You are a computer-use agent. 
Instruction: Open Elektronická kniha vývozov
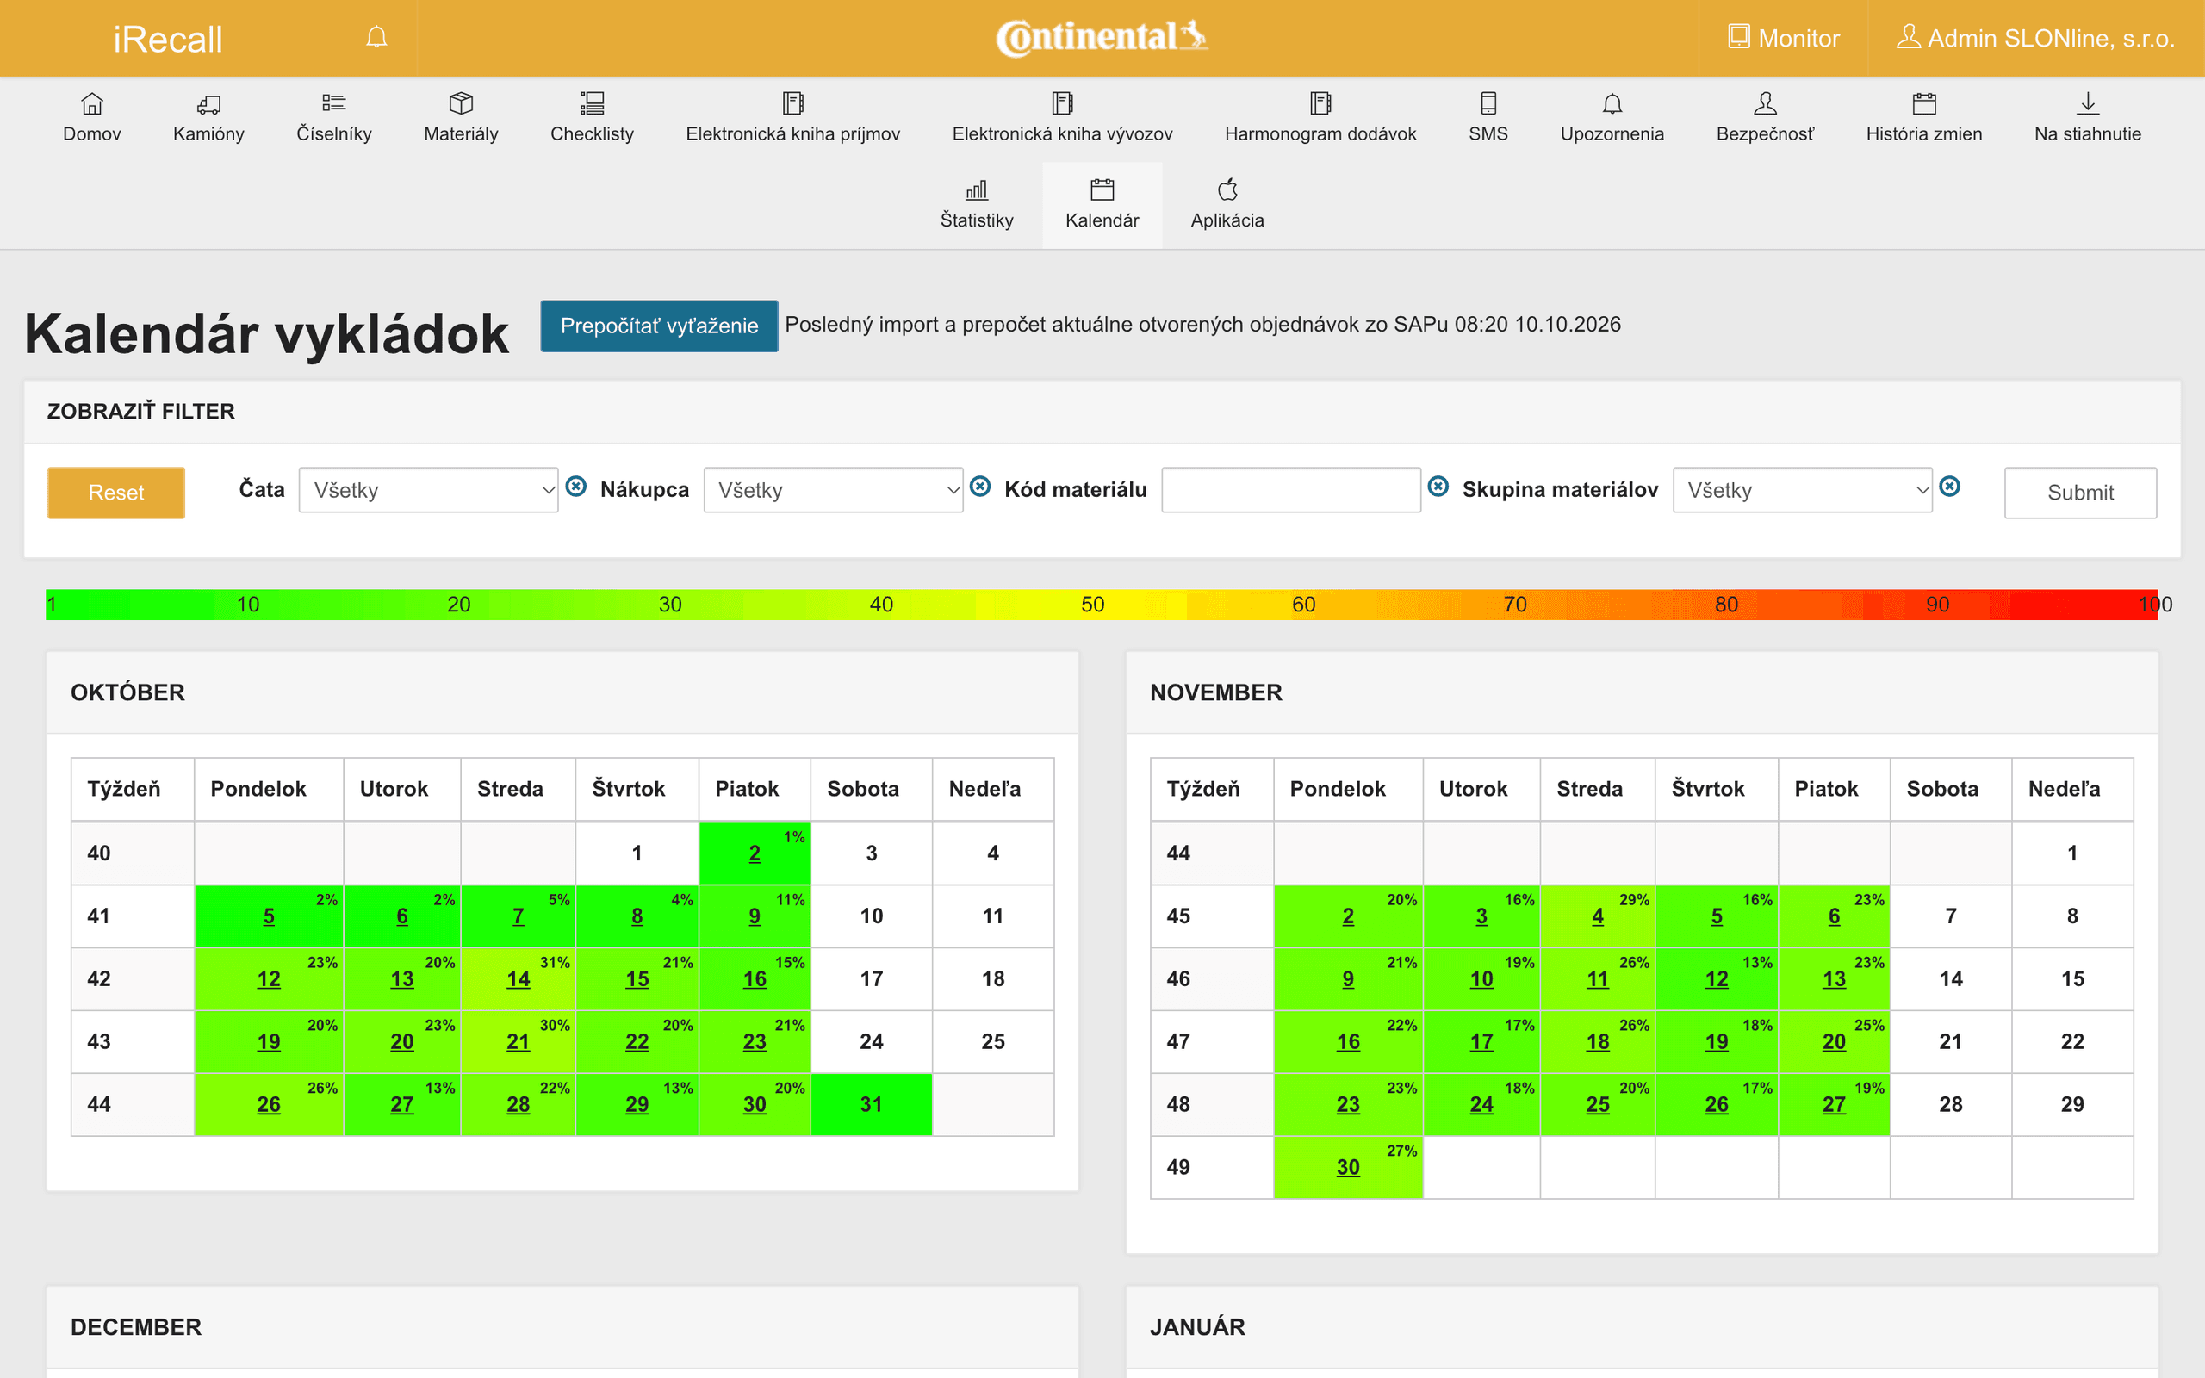(1062, 118)
